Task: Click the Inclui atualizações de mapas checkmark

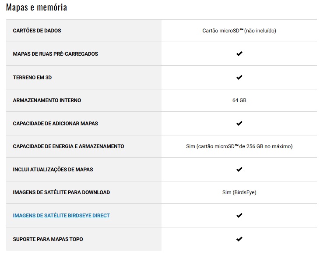Action: pos(239,170)
